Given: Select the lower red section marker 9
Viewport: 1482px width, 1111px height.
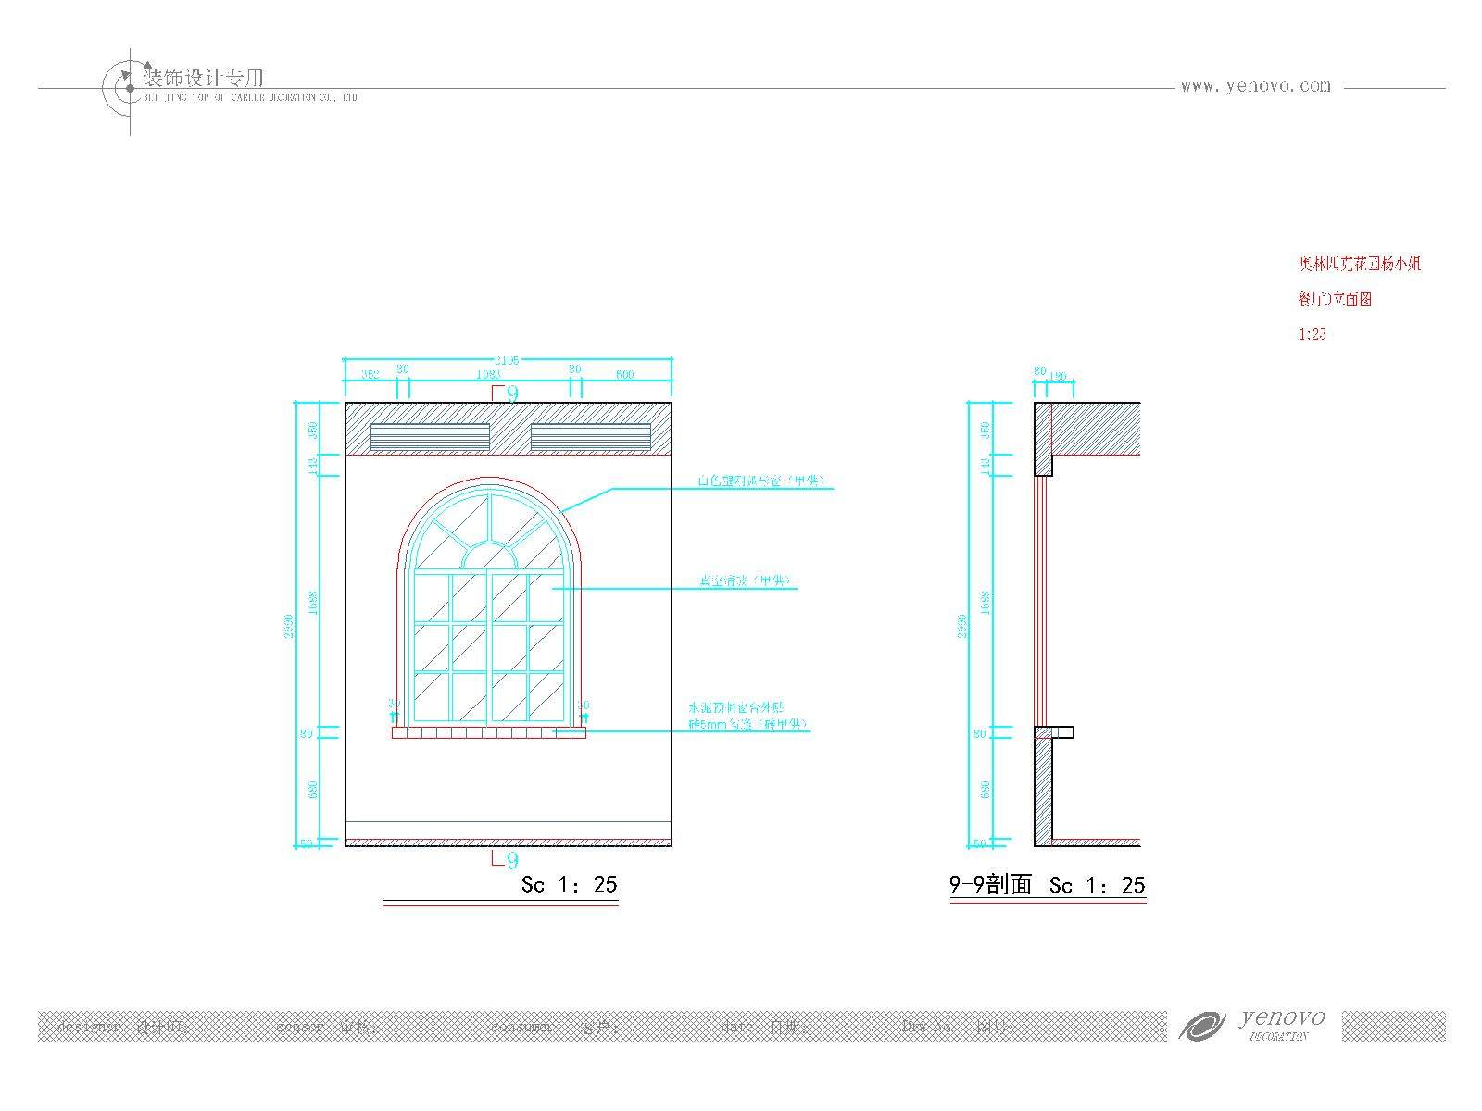Looking at the screenshot, I should (x=510, y=860).
